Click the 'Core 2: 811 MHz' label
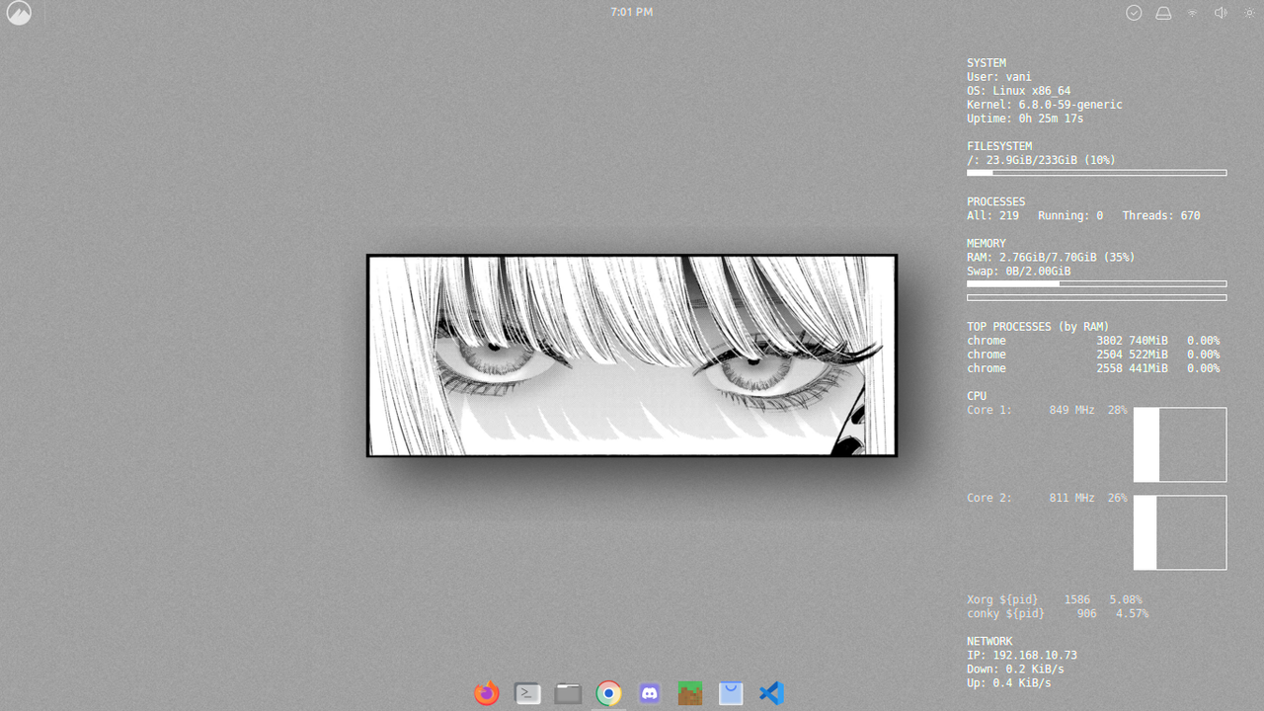Screen dimensions: 1264x711 pos(1031,498)
